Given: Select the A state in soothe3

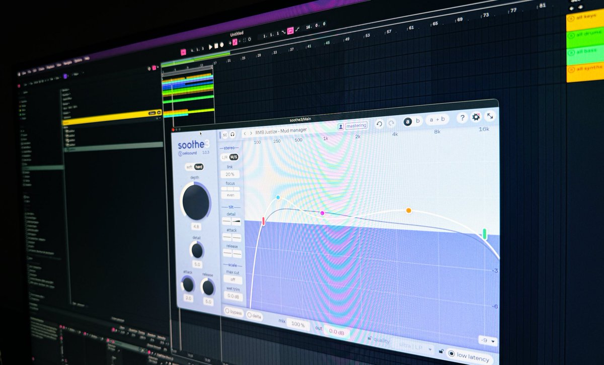Looking at the screenshot, I should 407,121.
